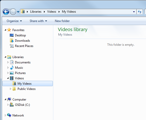Select the OSDisk (C:) drive icon

(12, 105)
